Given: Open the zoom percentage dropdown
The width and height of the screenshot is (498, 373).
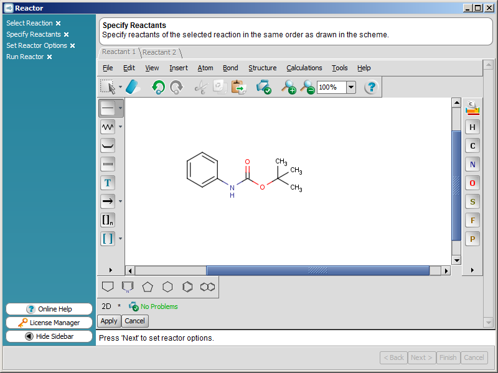Looking at the screenshot, I should [x=351, y=87].
